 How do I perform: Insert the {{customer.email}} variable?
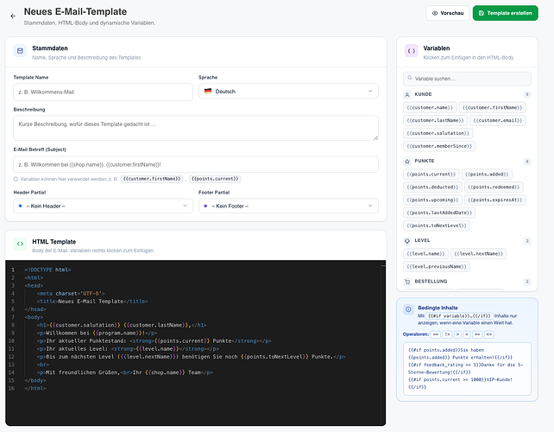497,120
